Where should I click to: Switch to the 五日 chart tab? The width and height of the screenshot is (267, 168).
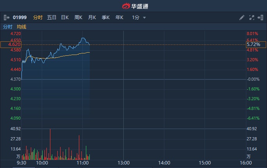tap(52, 18)
